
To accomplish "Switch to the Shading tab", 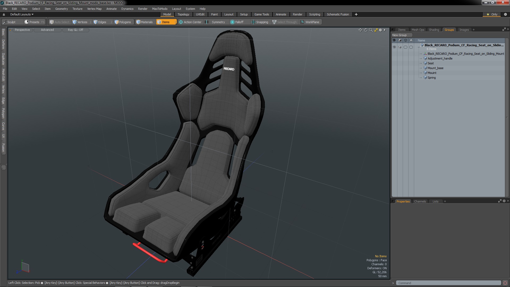I will coord(434,30).
